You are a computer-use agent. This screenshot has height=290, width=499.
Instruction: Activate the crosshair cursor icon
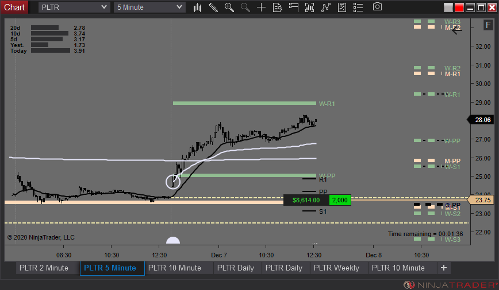click(x=261, y=7)
